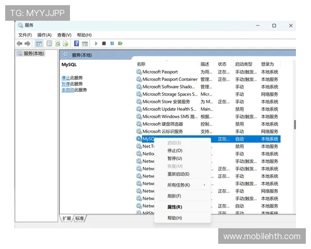Select the Microsoft Passport service row

[x=208, y=72]
